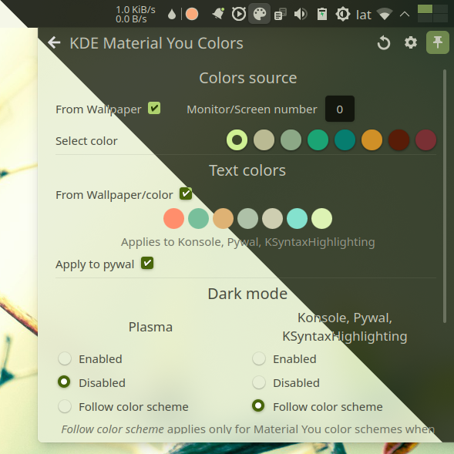The width and height of the screenshot is (454, 454).
Task: Toggle the Apply to pywal checkbox
Action: [x=147, y=263]
